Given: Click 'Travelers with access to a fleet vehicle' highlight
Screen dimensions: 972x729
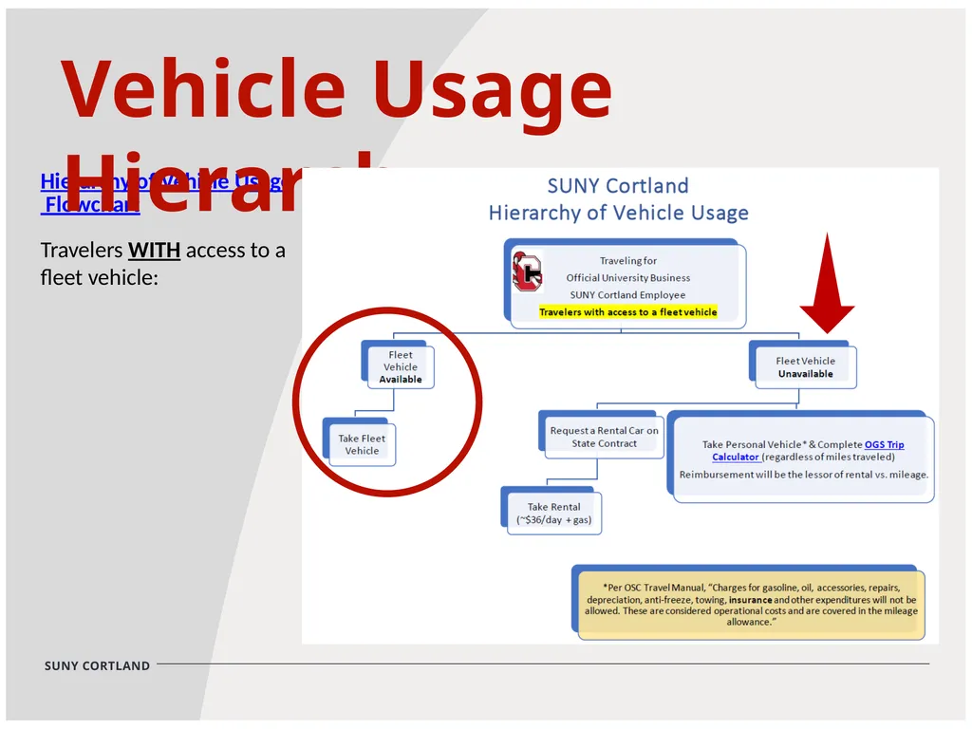Looking at the screenshot, I should 628,311.
